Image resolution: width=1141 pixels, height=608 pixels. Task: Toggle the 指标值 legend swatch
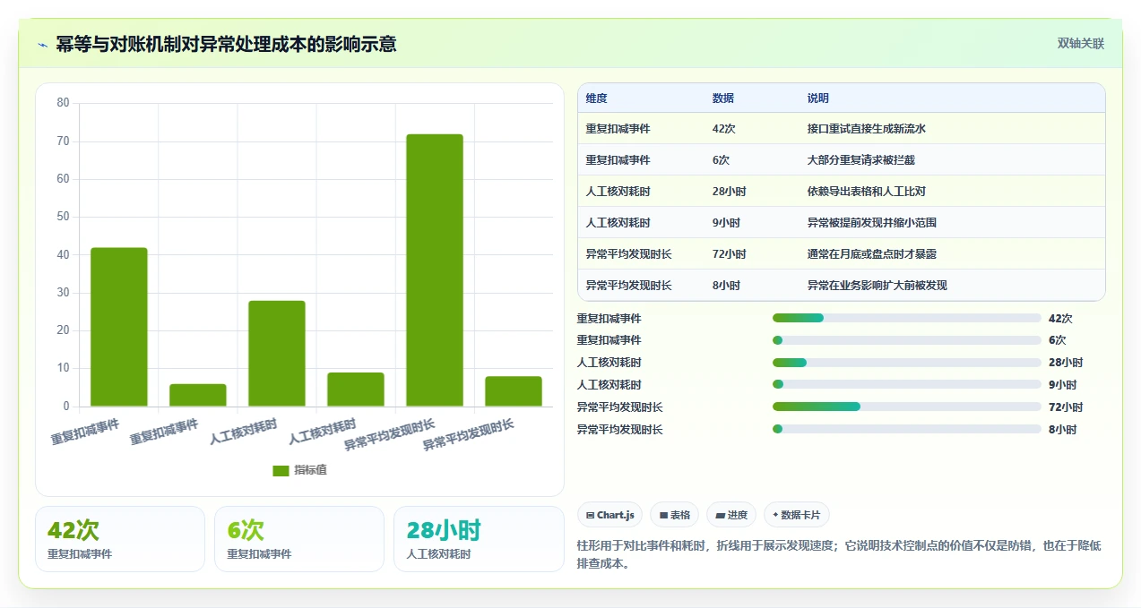pos(281,470)
